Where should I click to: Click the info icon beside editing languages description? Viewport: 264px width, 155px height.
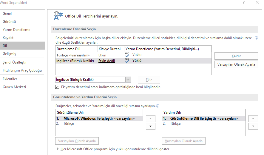point(256,38)
